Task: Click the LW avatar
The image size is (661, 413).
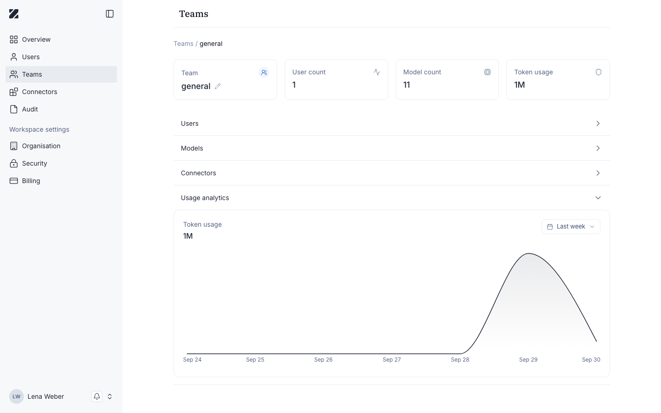Action: coord(17,396)
